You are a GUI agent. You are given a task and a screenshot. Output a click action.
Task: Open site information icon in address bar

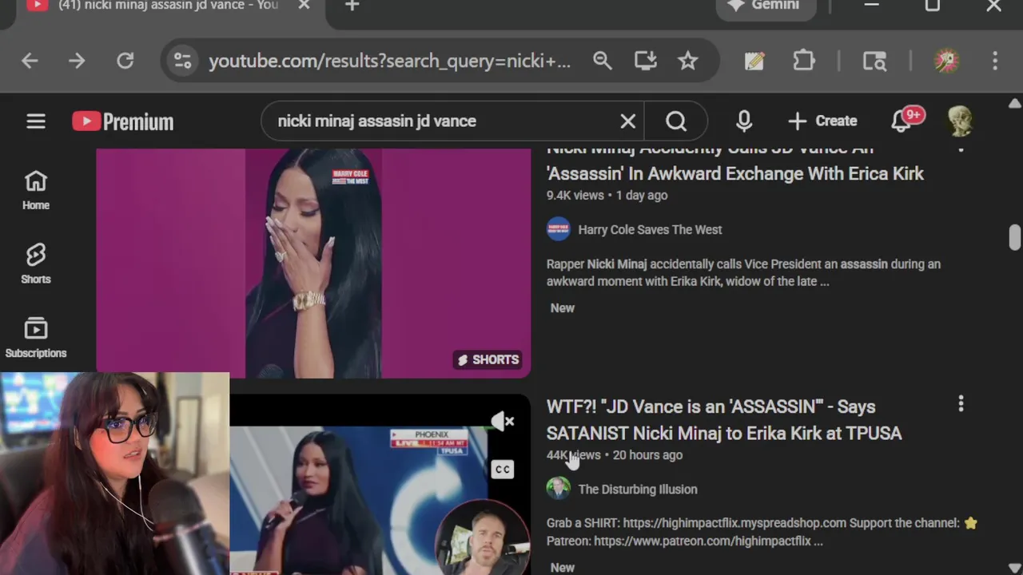click(182, 61)
